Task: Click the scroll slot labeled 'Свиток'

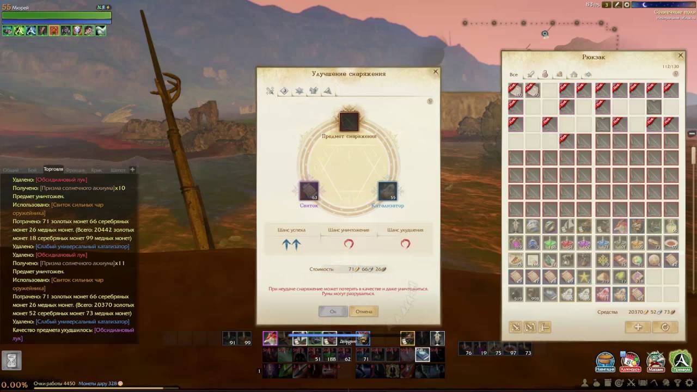Action: [309, 191]
